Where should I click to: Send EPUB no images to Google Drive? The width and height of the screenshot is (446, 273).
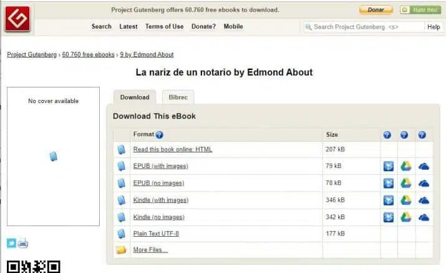(x=406, y=183)
